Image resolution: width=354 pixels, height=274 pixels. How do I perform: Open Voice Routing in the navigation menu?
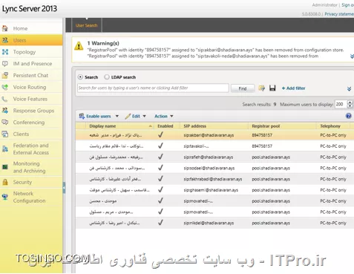[30, 87]
